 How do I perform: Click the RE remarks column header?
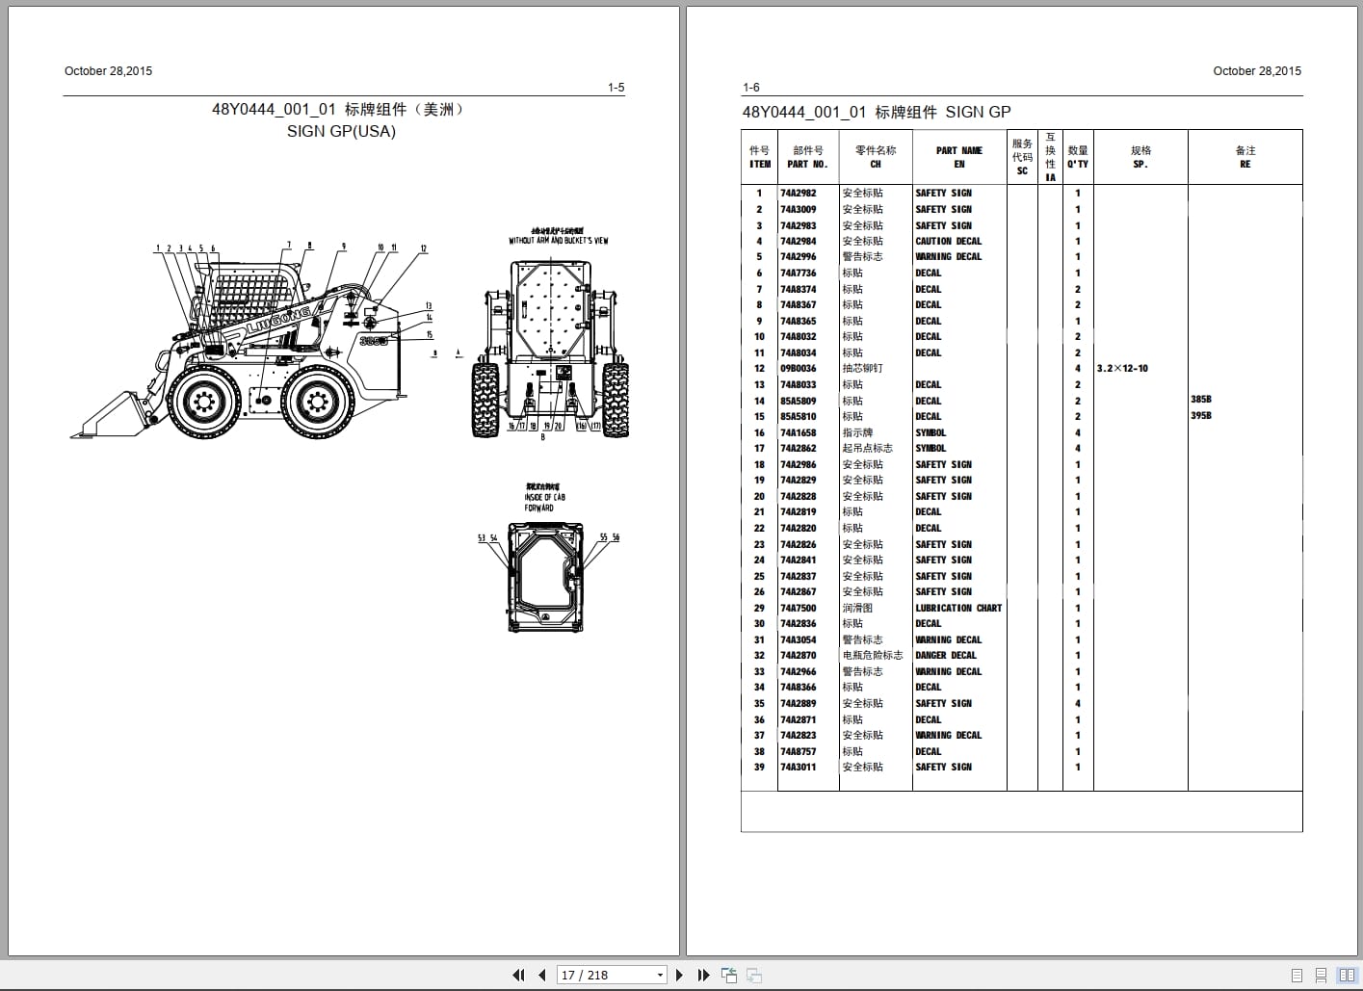pyautogui.click(x=1245, y=157)
